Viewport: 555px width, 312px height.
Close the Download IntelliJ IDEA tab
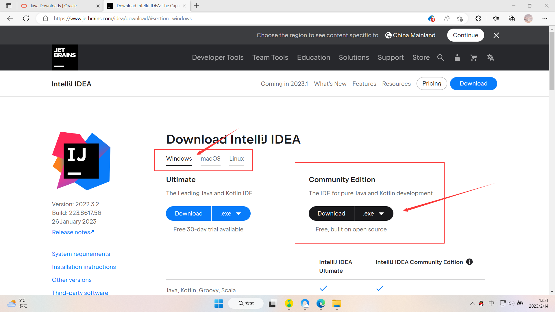click(x=184, y=6)
